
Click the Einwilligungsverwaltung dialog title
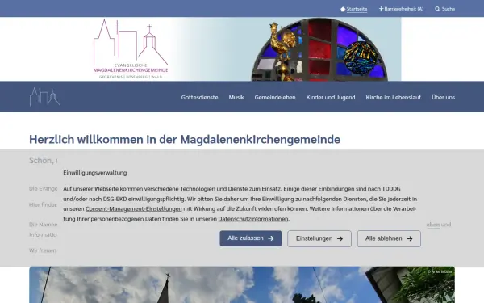[95, 173]
